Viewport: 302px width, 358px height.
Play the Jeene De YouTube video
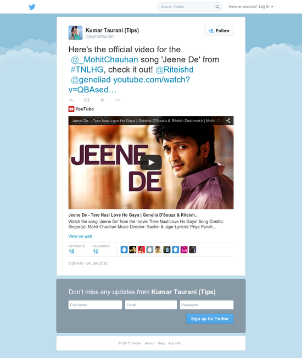tap(151, 162)
